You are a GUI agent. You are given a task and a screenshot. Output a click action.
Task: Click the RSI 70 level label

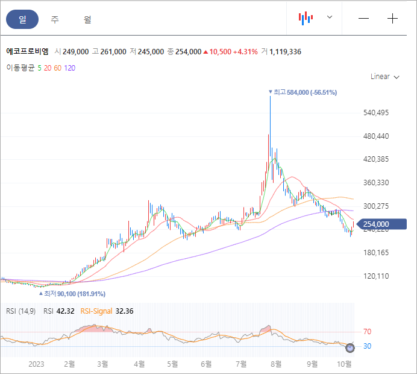[x=367, y=332]
